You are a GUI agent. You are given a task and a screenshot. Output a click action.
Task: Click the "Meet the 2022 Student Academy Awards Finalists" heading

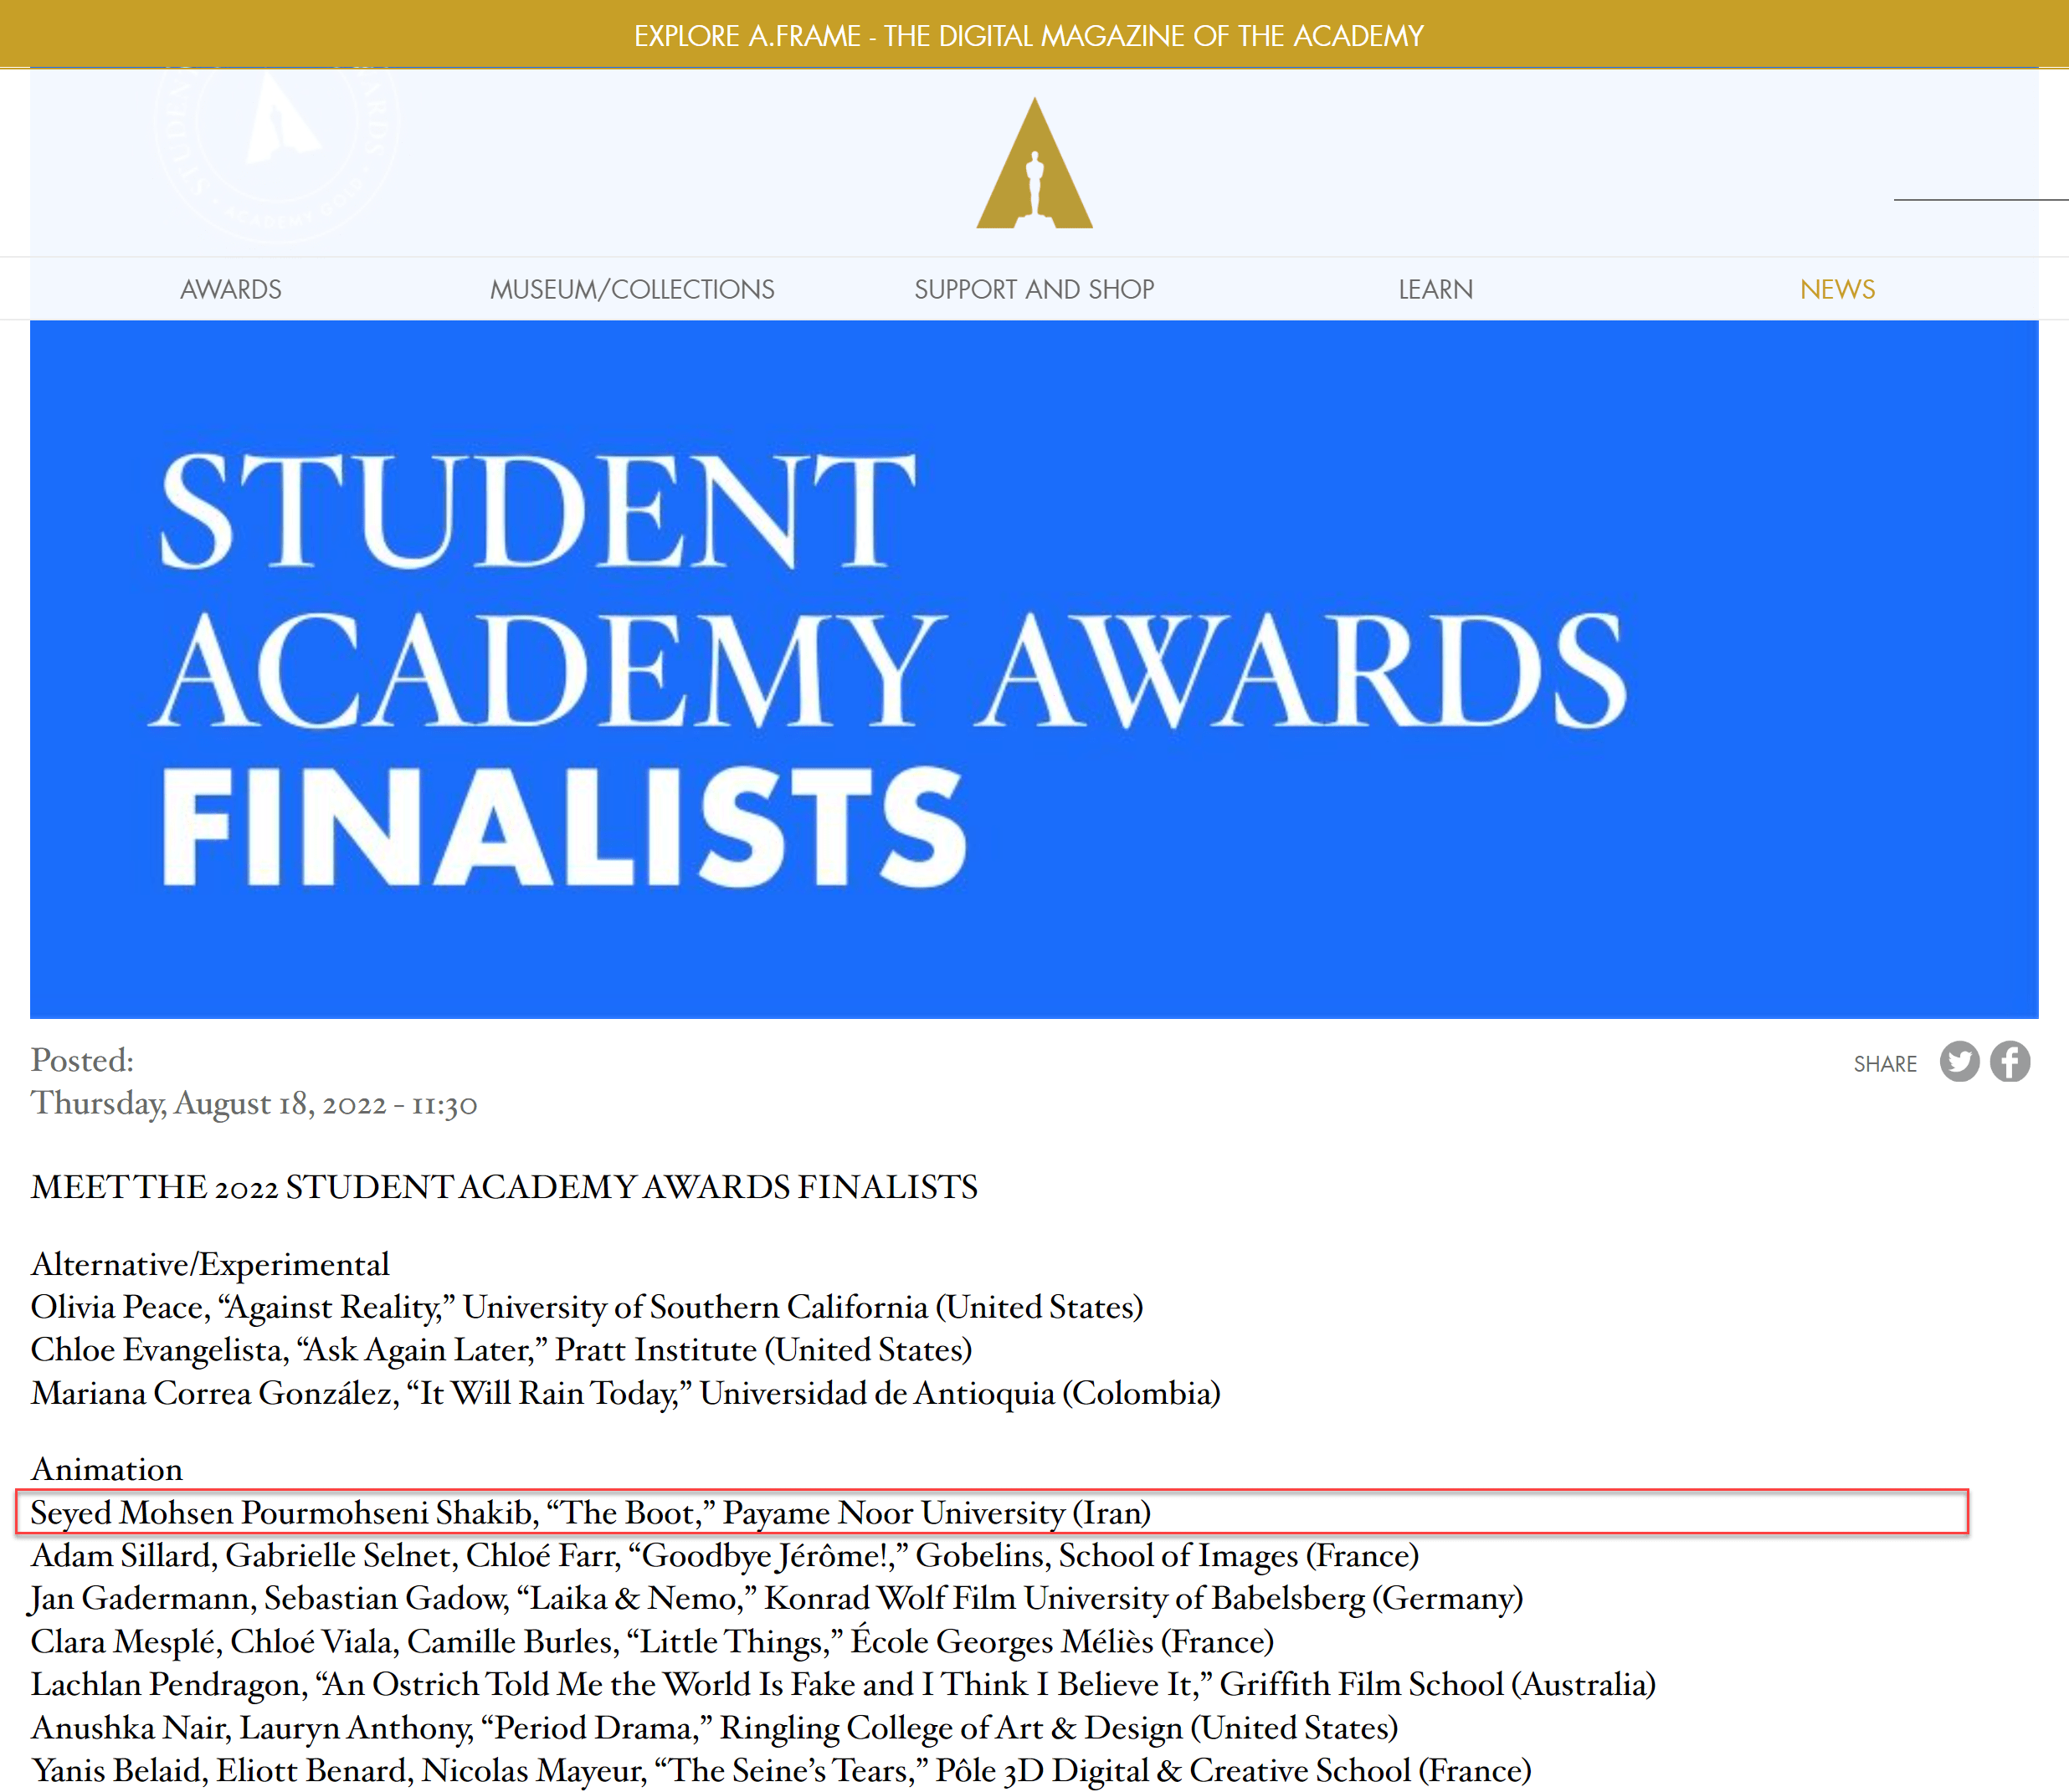click(504, 1187)
